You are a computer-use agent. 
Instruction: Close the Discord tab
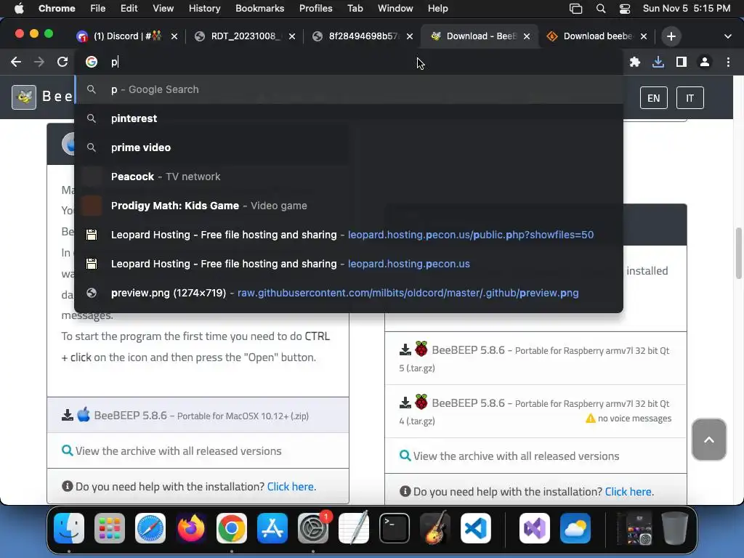click(174, 36)
